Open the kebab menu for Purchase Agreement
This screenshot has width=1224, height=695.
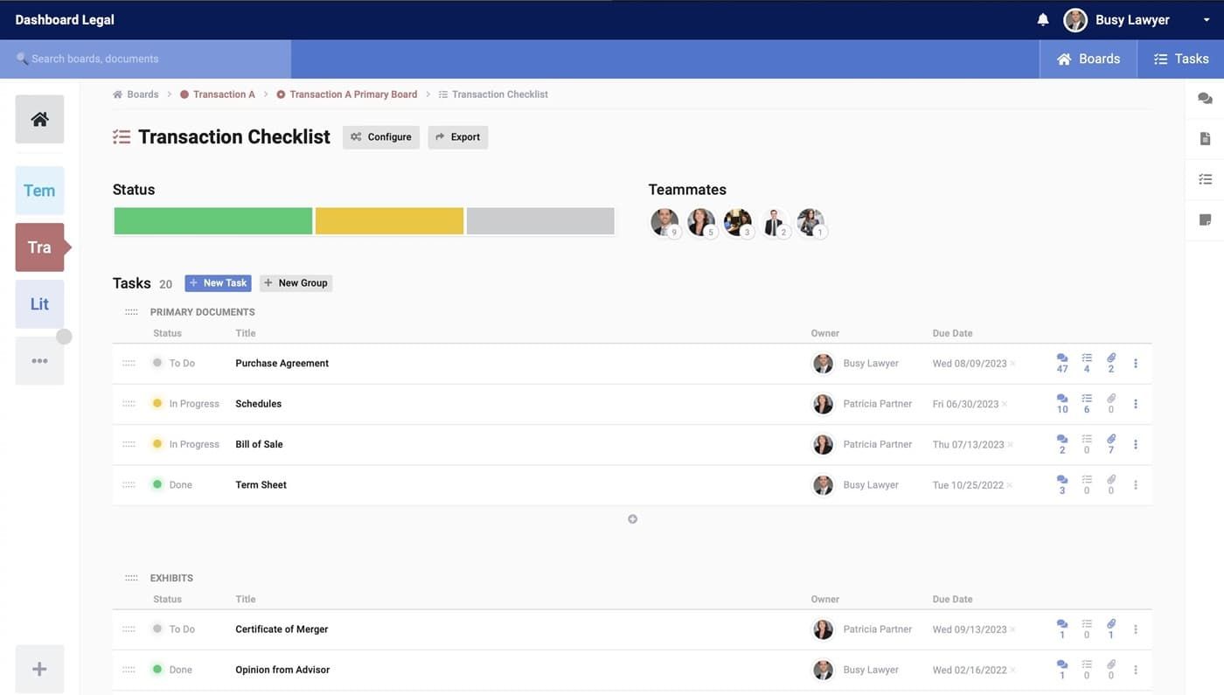coord(1134,362)
